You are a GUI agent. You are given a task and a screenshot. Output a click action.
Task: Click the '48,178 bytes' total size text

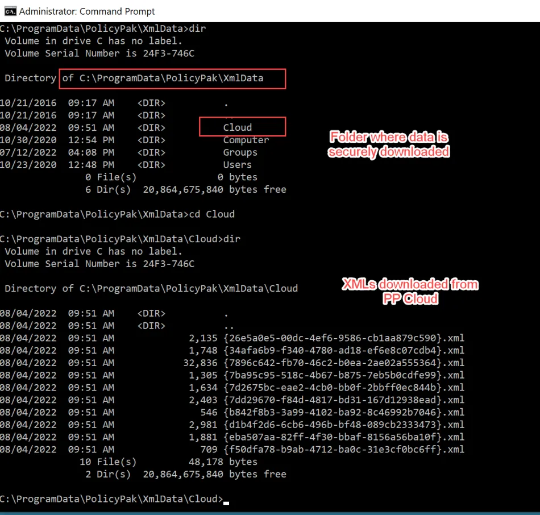[x=223, y=462]
